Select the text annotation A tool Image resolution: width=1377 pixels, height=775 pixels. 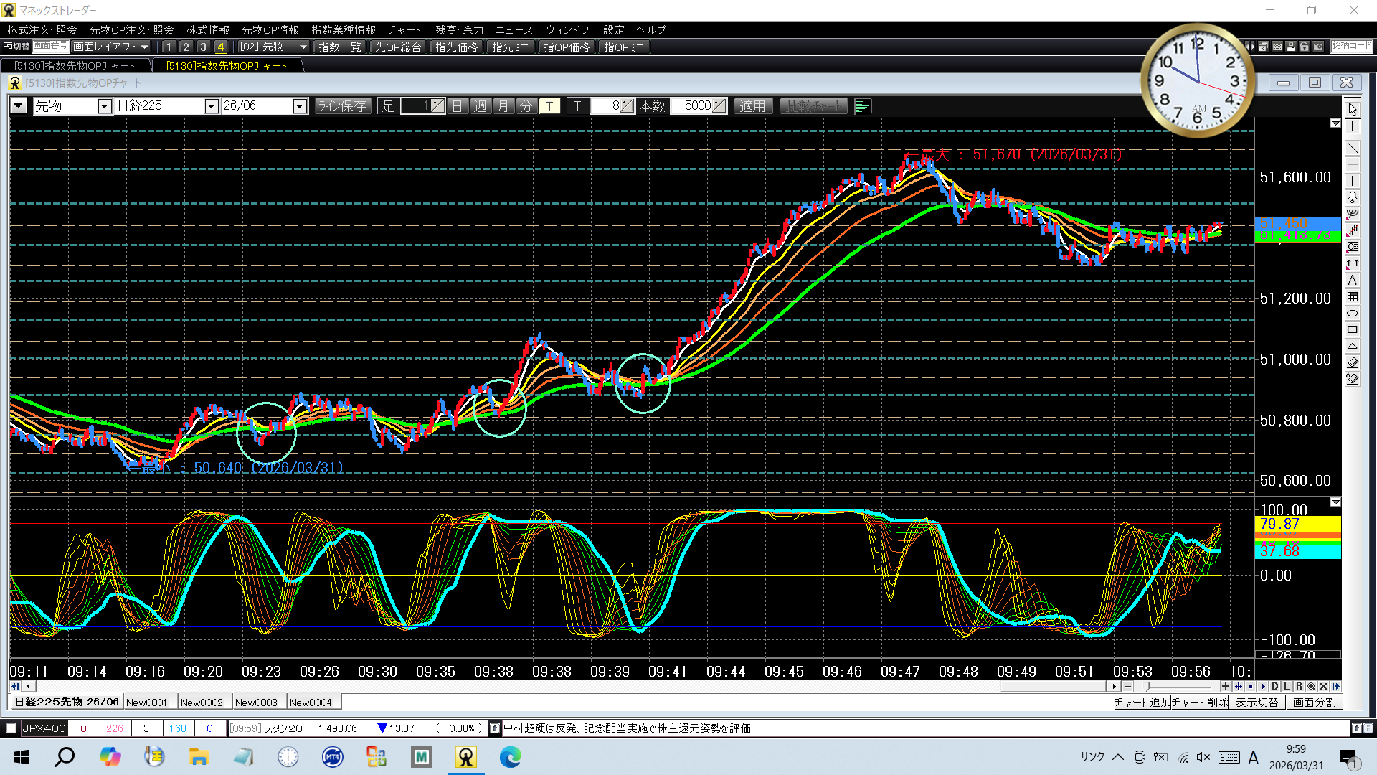click(1352, 281)
